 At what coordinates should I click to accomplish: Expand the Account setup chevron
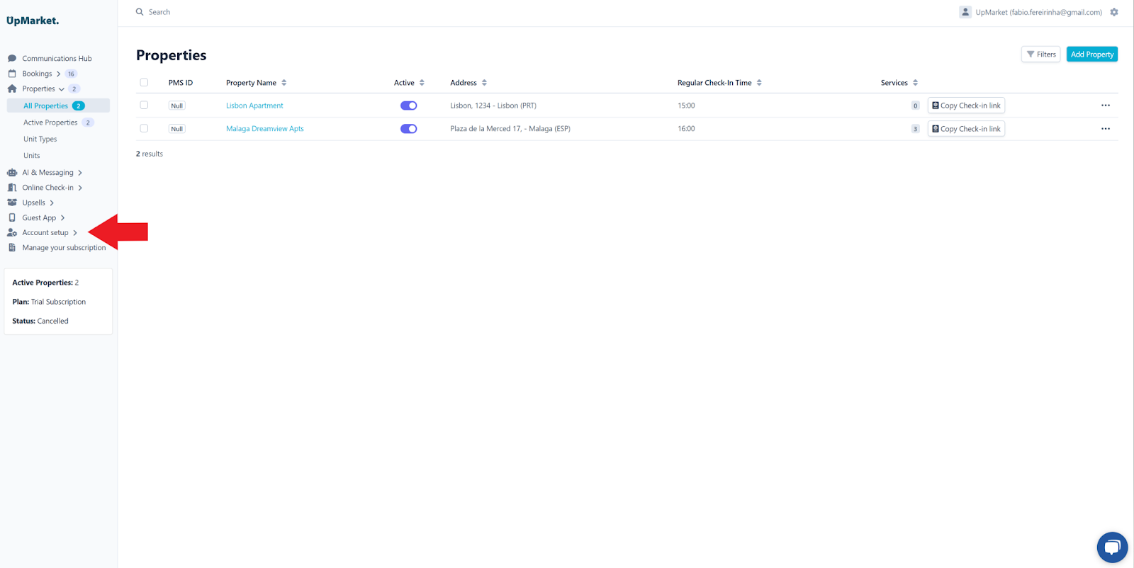pyautogui.click(x=75, y=232)
